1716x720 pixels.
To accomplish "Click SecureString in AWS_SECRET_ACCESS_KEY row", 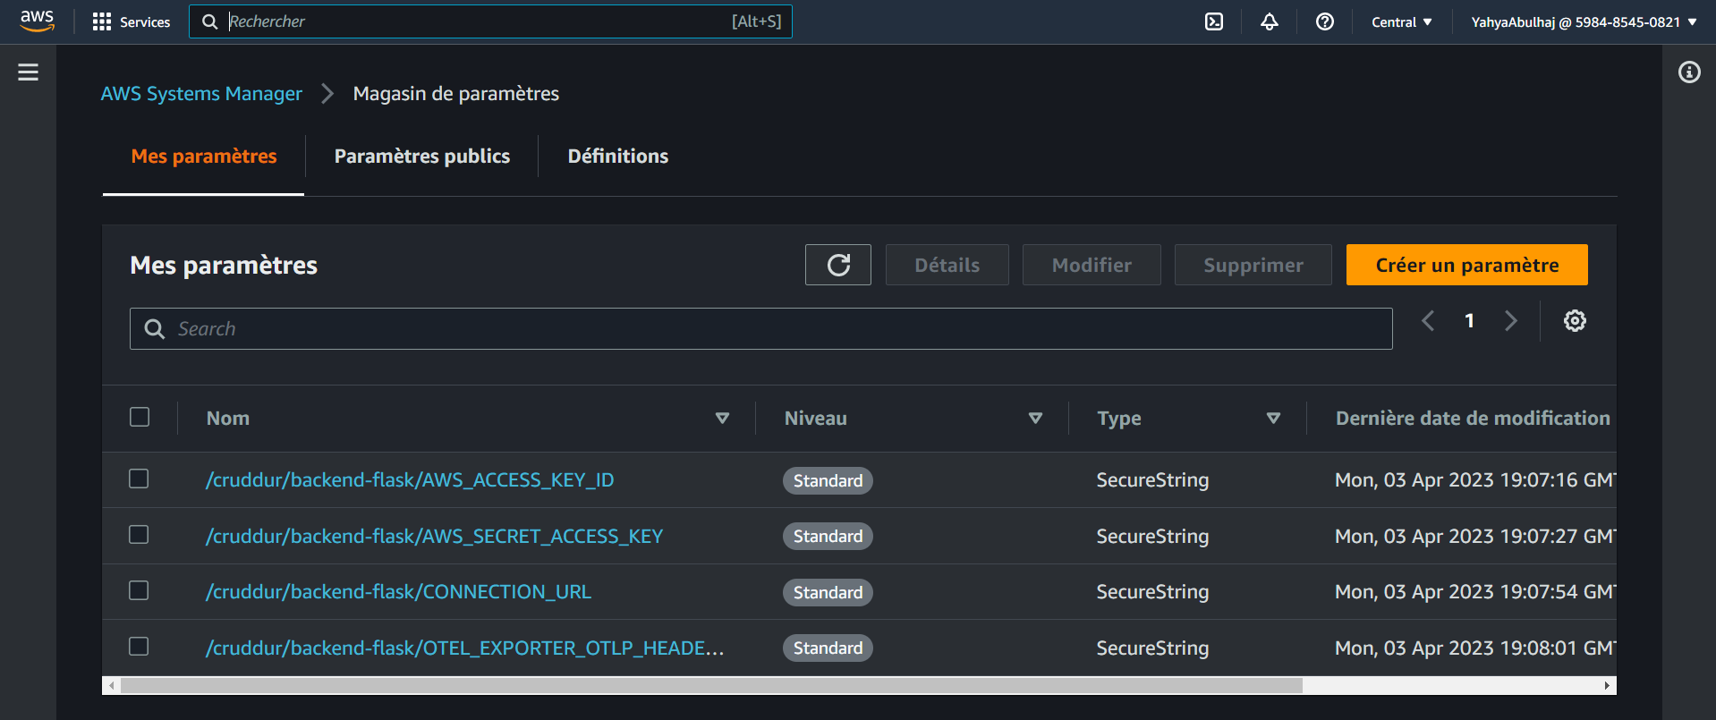I will 1152,537.
